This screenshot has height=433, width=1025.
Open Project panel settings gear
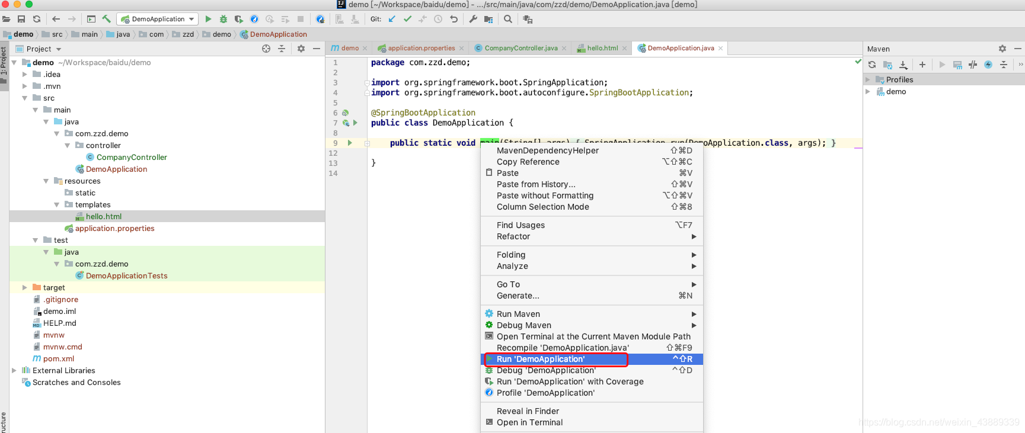point(301,49)
